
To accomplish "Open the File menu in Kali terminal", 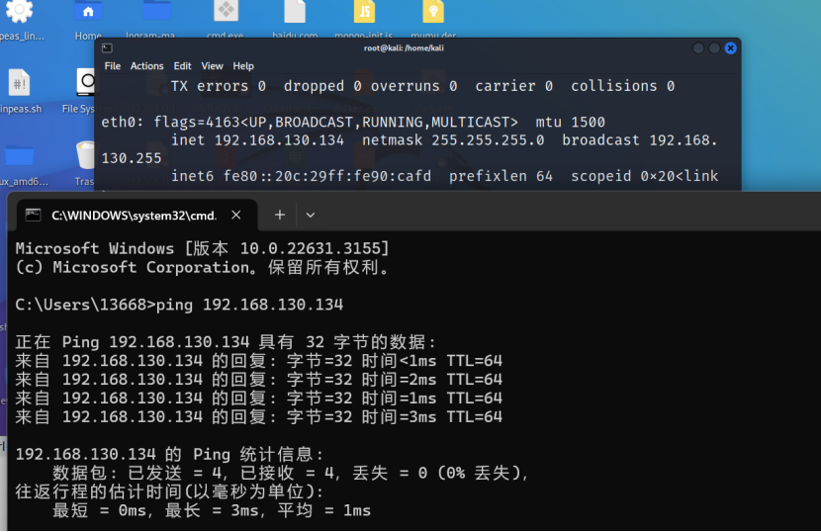I will (112, 66).
